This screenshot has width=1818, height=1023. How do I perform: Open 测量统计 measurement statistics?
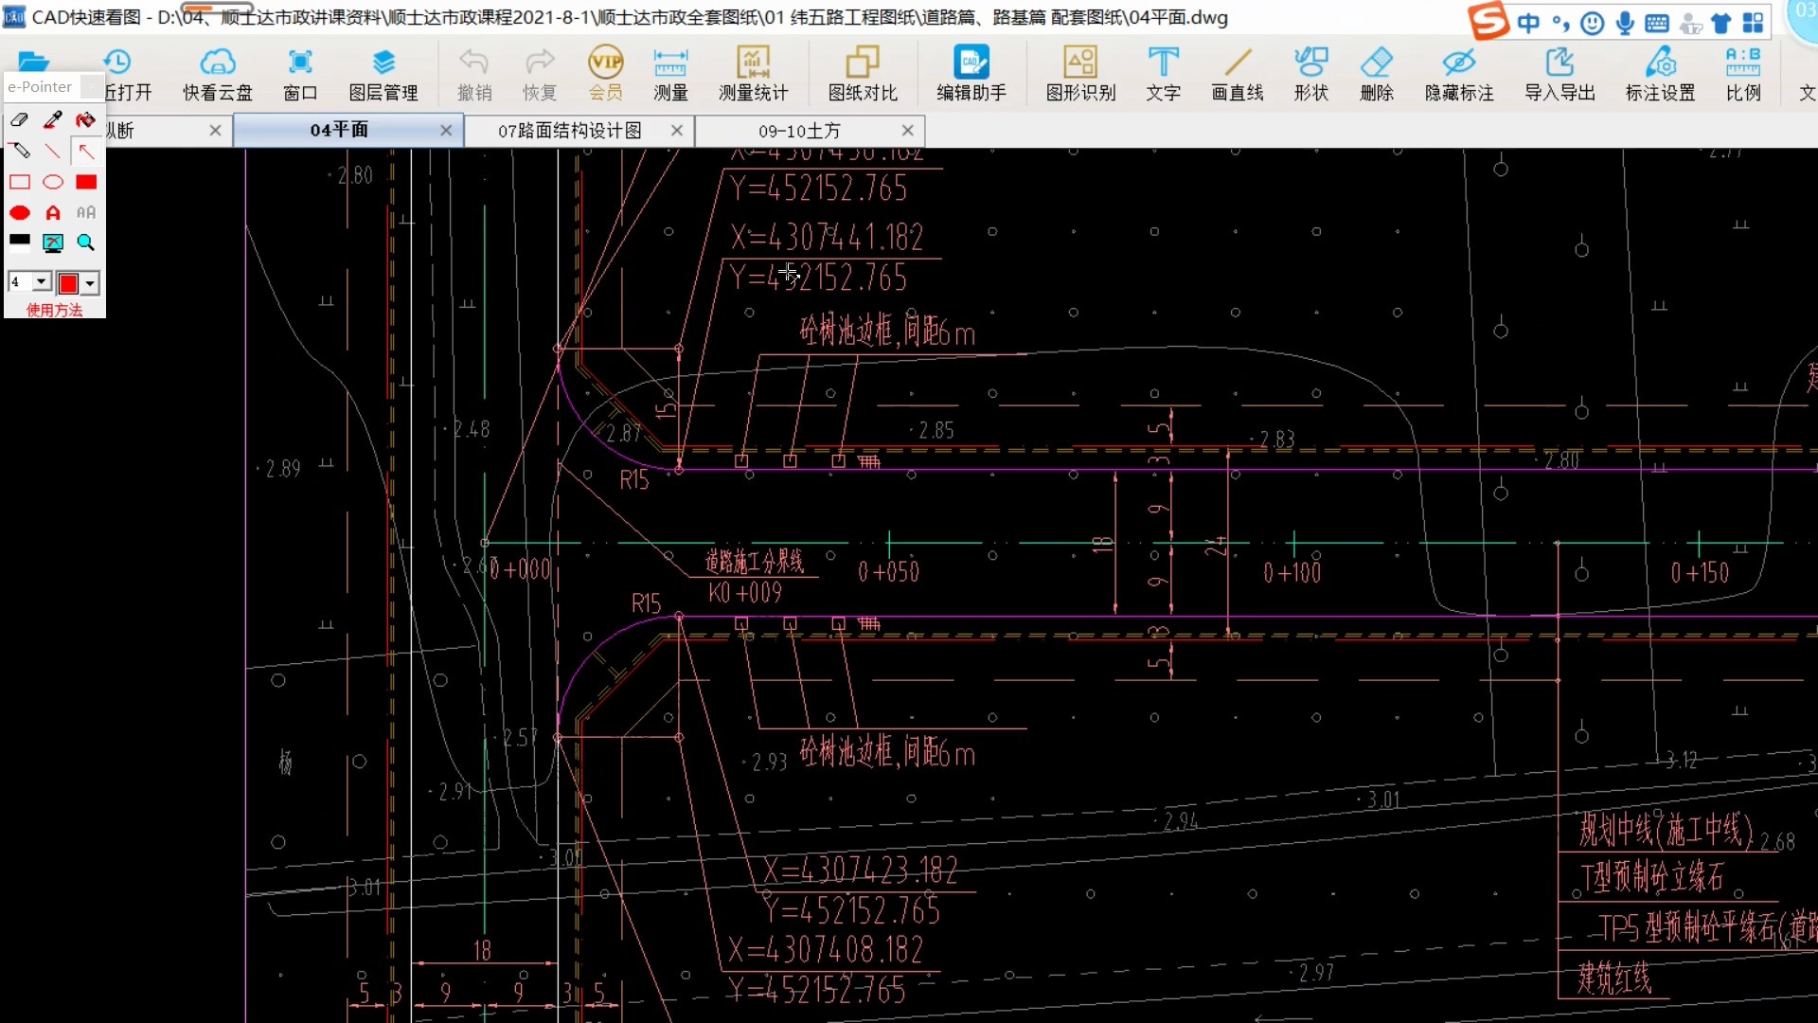(x=753, y=74)
